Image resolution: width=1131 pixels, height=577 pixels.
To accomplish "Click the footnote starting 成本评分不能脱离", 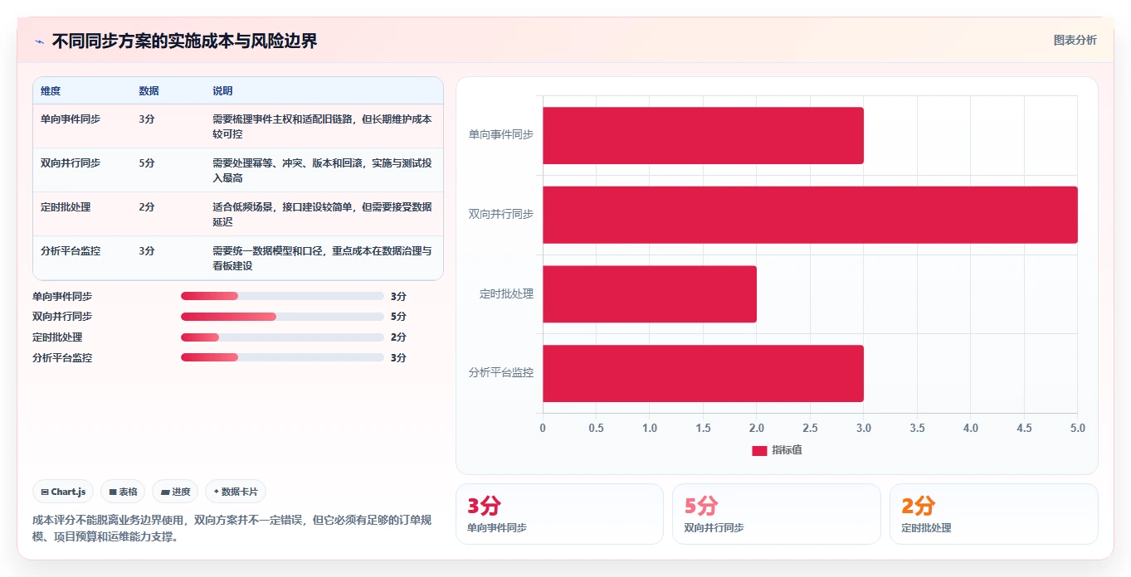I will tap(232, 528).
